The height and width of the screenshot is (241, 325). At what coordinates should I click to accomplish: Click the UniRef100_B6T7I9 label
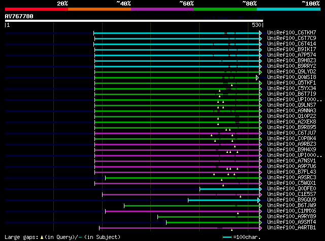pyautogui.click(x=291, y=94)
